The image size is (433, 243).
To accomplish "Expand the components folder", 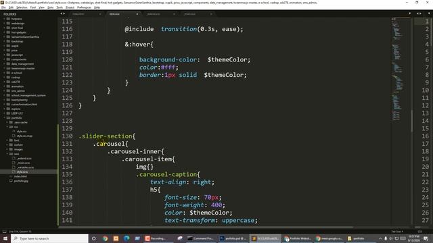I will (5, 59).
